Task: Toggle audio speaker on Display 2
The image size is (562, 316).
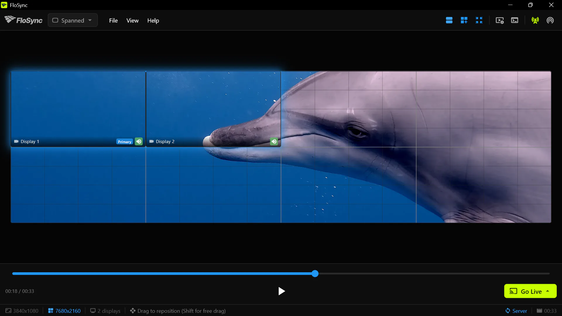Action: point(274,142)
